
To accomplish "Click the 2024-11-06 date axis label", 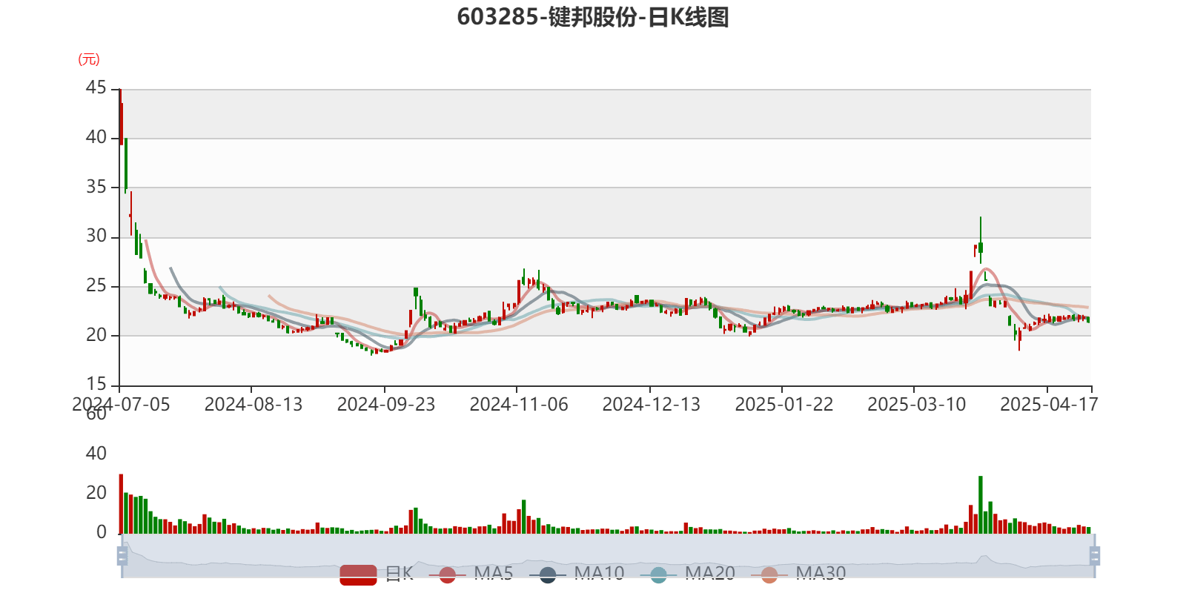I will [x=518, y=405].
